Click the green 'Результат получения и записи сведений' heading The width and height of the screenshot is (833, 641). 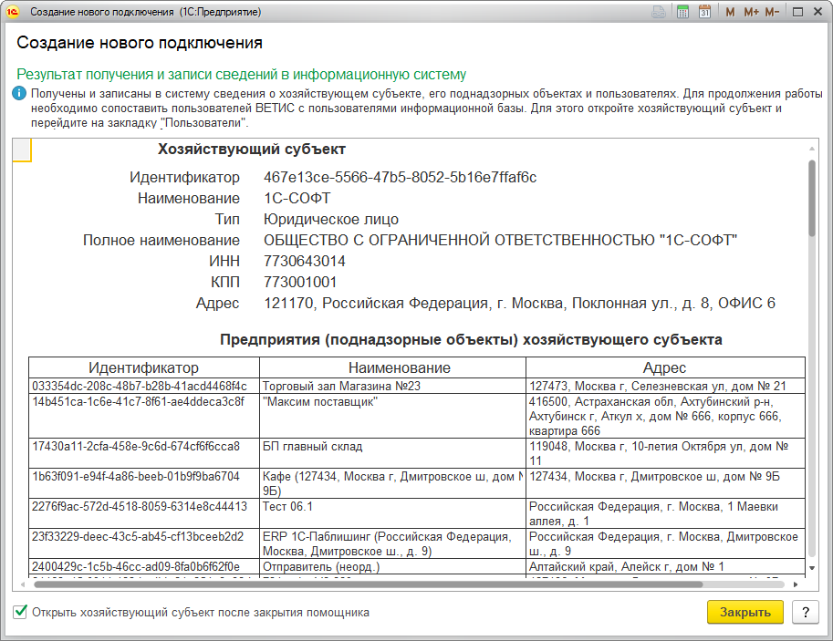[x=242, y=75]
